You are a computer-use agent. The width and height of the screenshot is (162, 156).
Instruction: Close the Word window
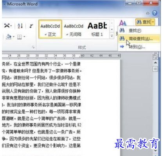pos(151,3)
